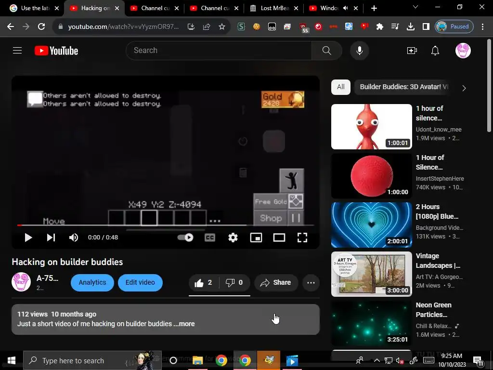
Task: Switch to Lost MrBeast tab
Action: click(x=274, y=8)
